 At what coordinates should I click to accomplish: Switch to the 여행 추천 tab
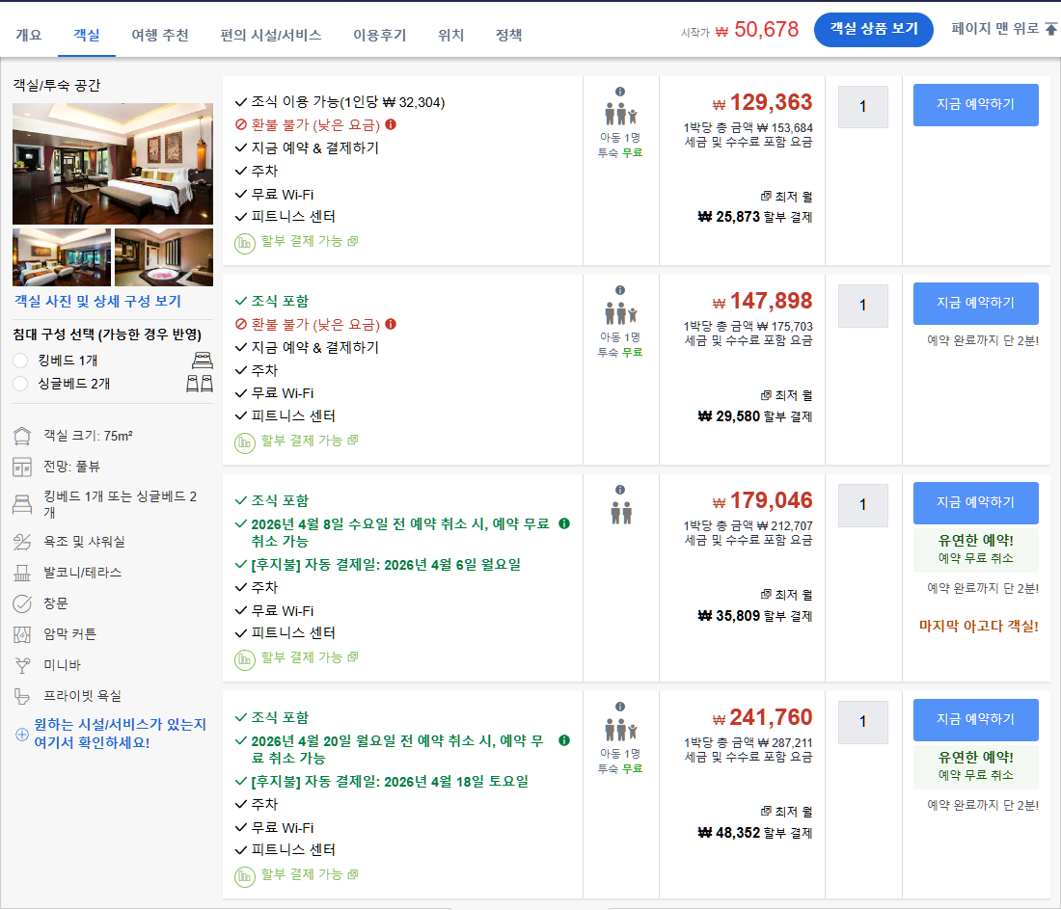[160, 35]
